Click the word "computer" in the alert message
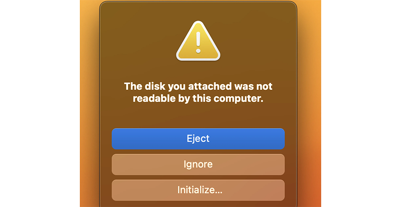 click(237, 99)
